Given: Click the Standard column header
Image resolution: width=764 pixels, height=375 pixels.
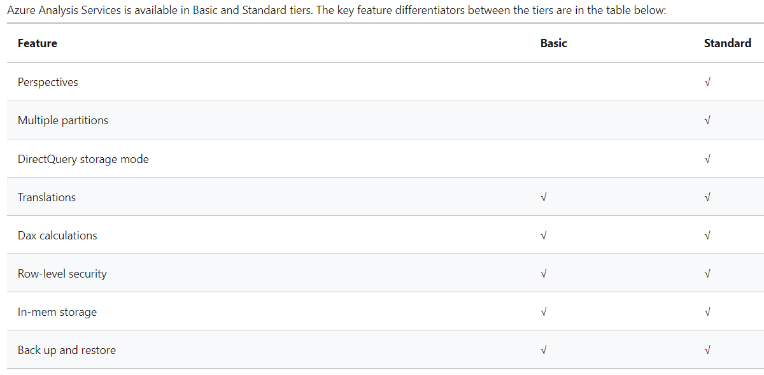Looking at the screenshot, I should tap(727, 43).
